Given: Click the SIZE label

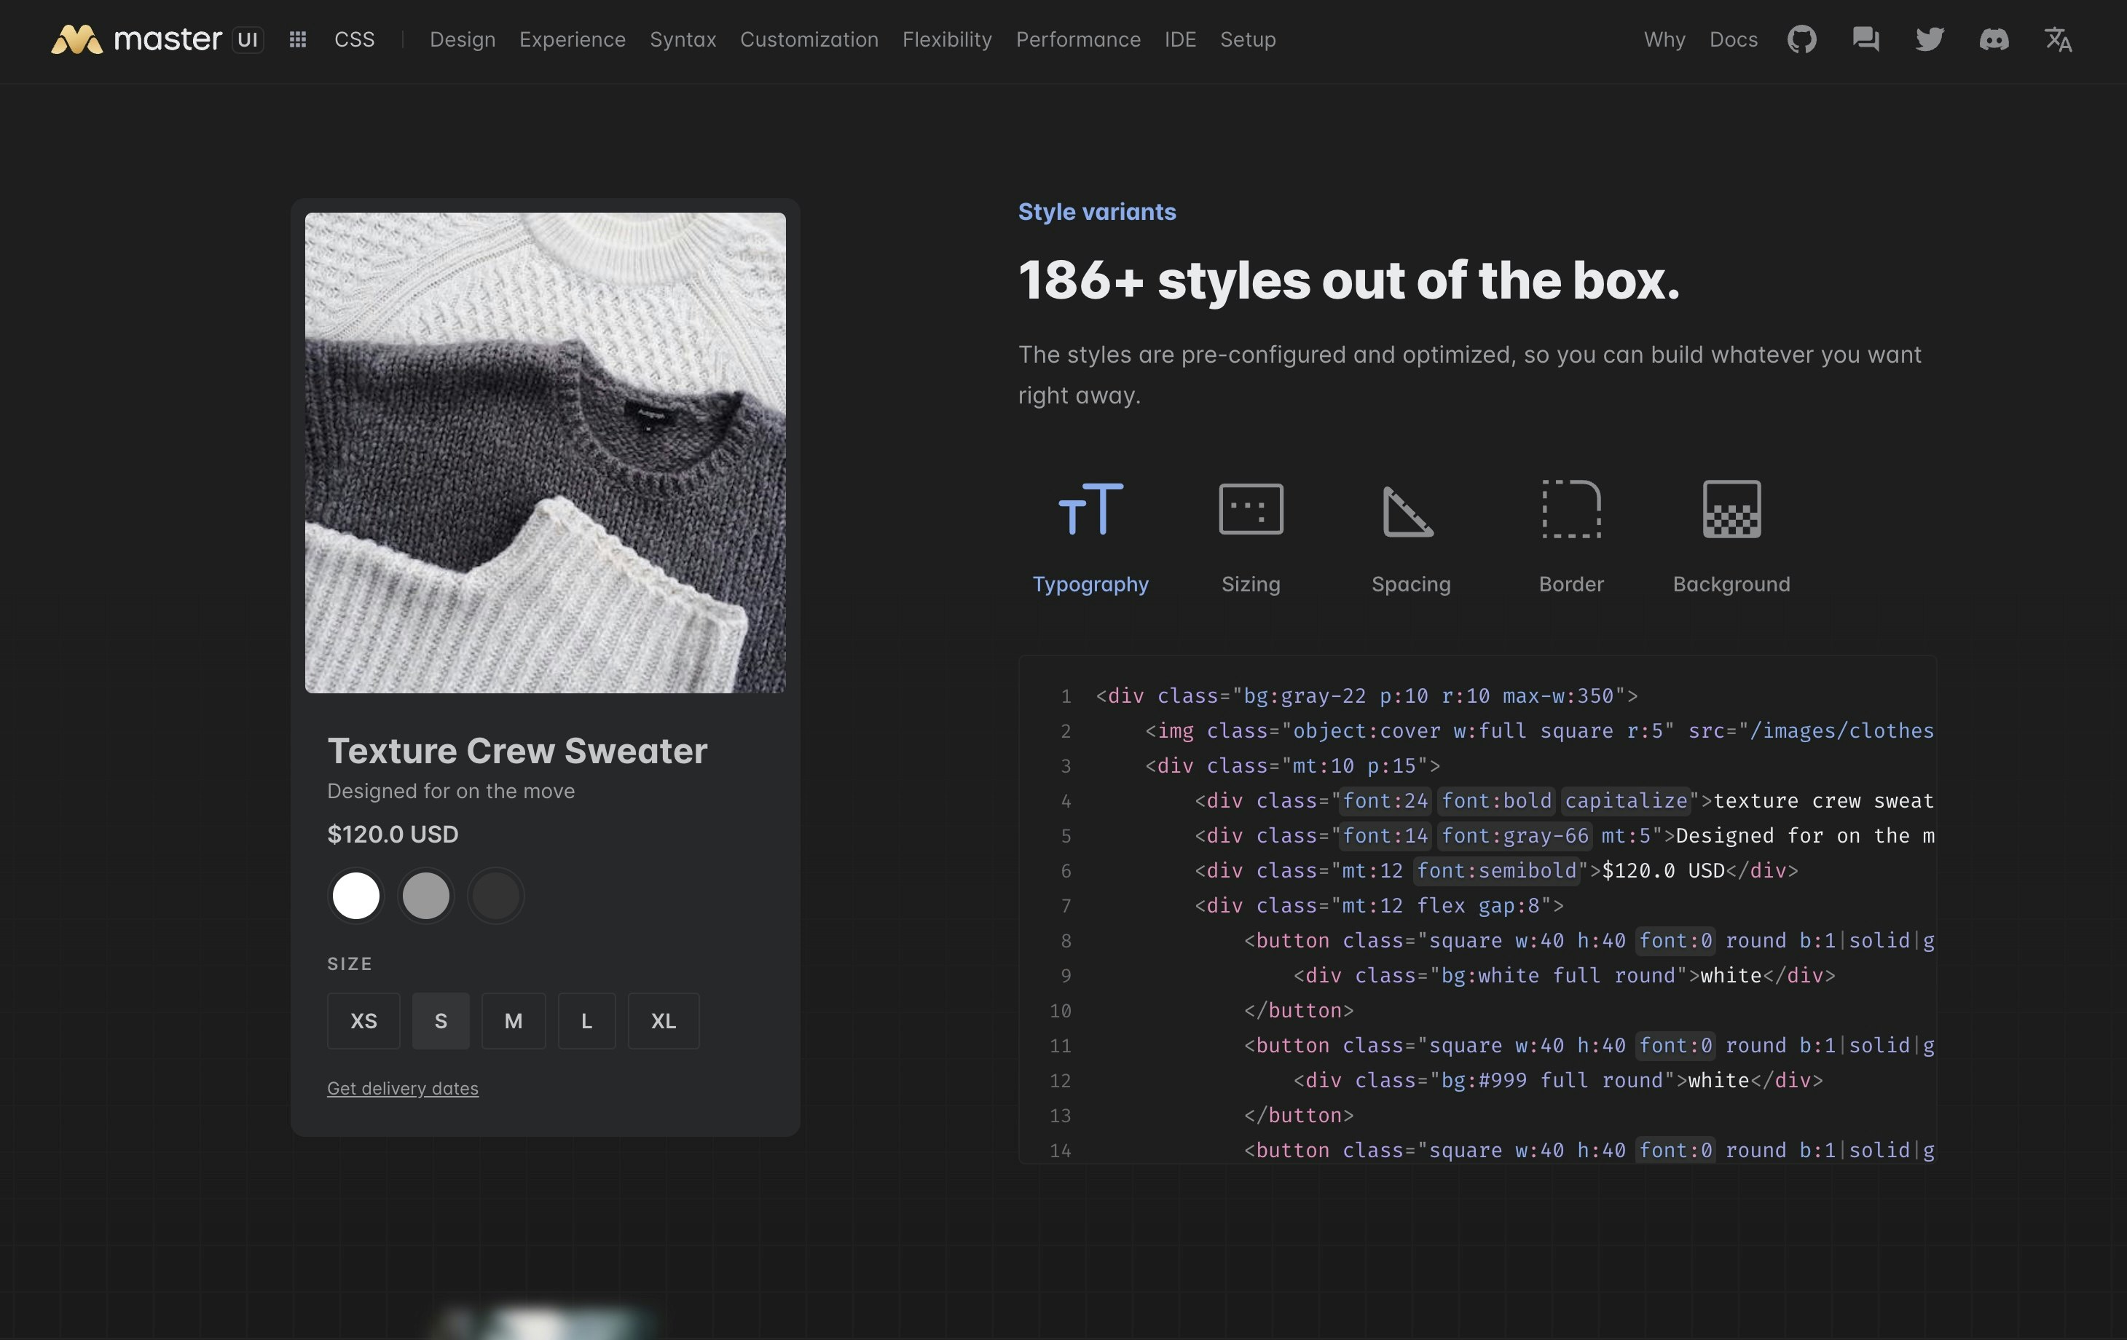Looking at the screenshot, I should click(x=350, y=963).
